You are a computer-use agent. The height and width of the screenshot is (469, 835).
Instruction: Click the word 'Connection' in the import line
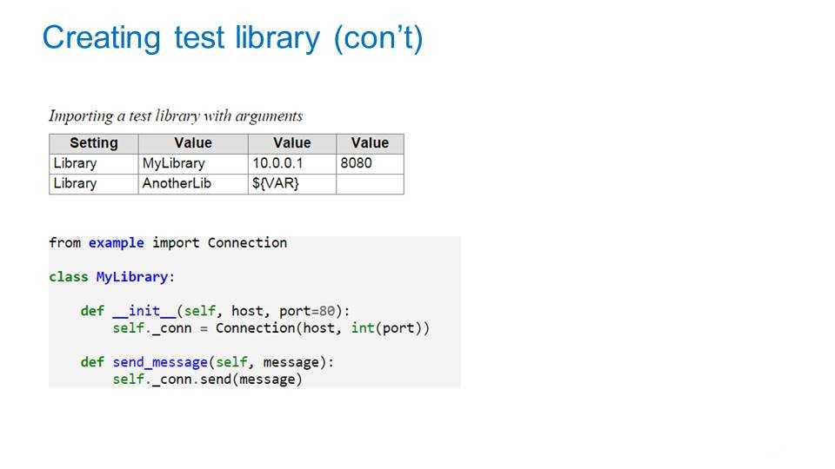click(247, 243)
